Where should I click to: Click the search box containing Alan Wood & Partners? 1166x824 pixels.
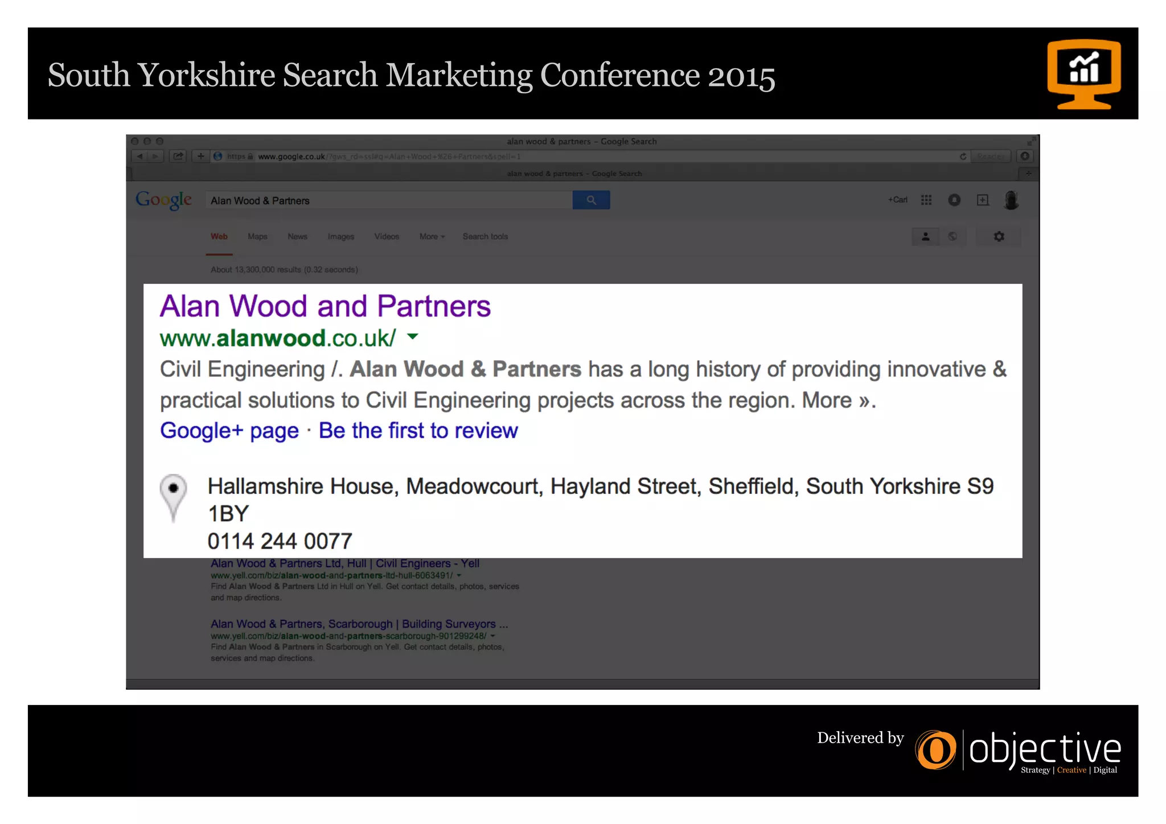389,200
